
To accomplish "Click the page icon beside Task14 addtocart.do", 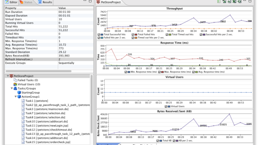I will pyautogui.click(x=23, y=138).
